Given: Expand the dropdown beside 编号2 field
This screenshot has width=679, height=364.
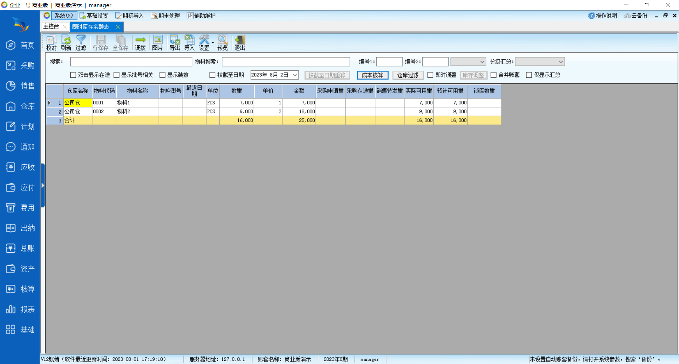Looking at the screenshot, I should click(x=482, y=62).
